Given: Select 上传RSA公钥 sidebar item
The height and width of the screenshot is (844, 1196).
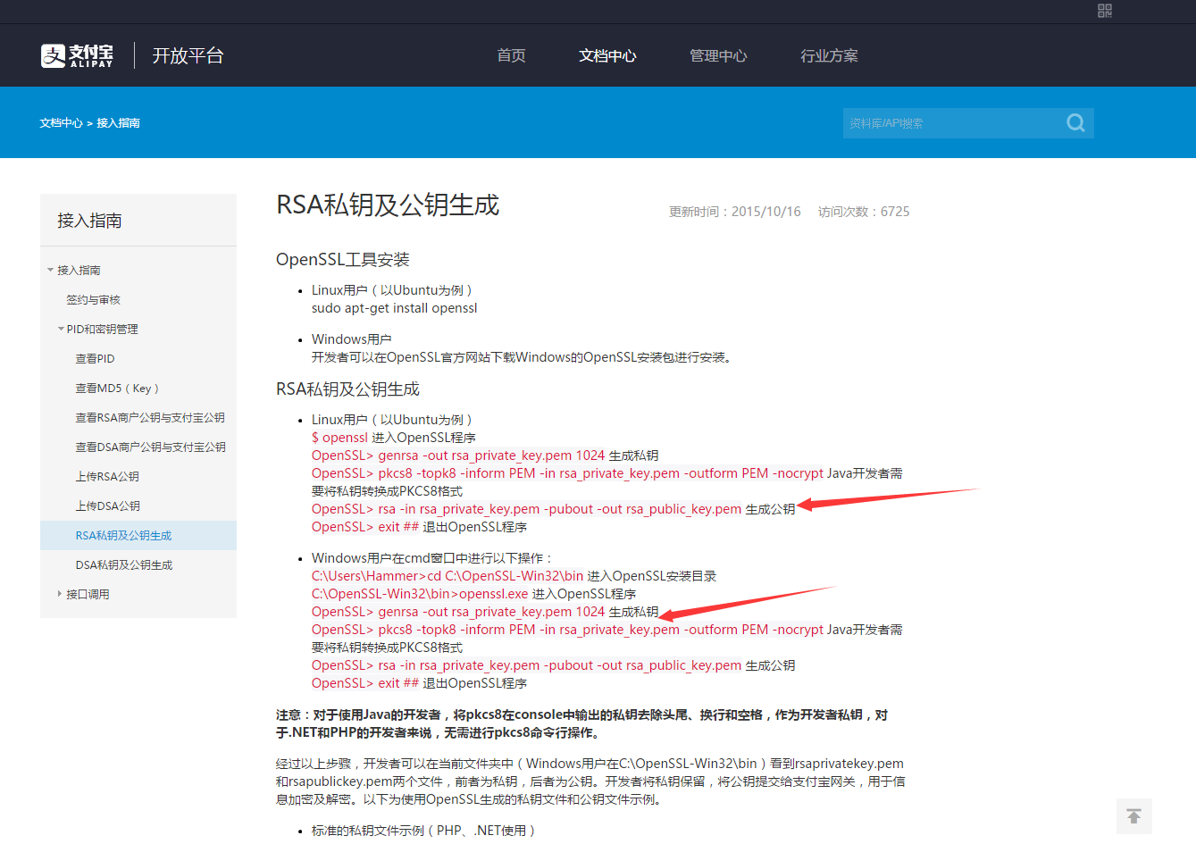Looking at the screenshot, I should coord(107,476).
